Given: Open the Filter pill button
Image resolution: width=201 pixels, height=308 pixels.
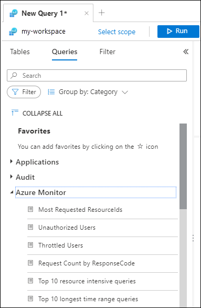Looking at the screenshot, I should (x=24, y=92).
